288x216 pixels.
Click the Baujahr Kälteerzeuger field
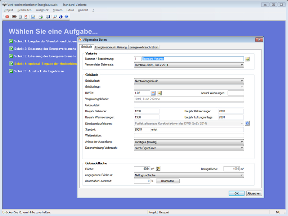pos(231,111)
